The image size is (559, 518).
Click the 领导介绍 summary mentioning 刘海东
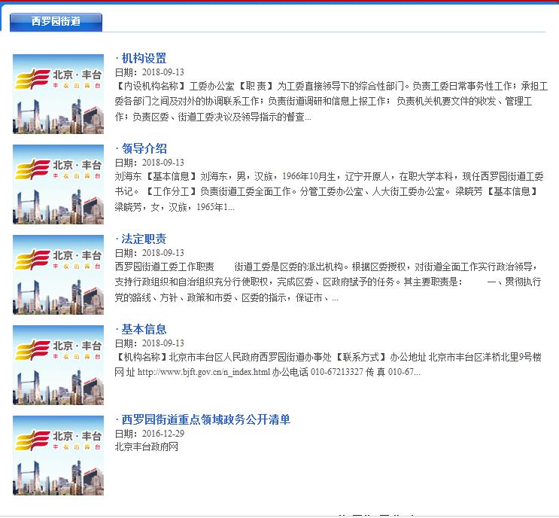[331, 191]
